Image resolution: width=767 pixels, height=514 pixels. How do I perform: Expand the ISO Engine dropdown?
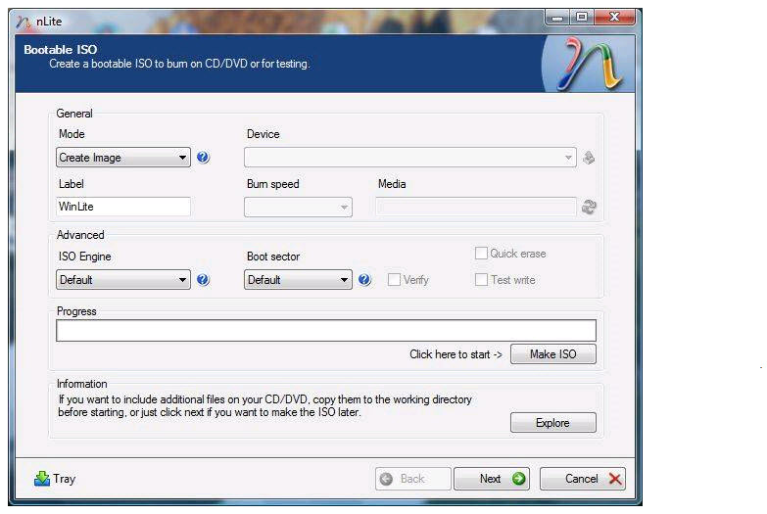123,280
